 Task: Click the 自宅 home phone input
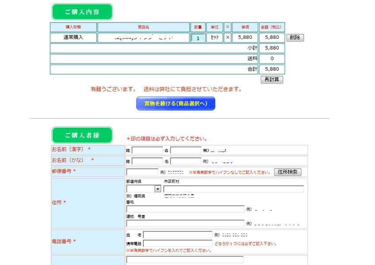(x=178, y=235)
